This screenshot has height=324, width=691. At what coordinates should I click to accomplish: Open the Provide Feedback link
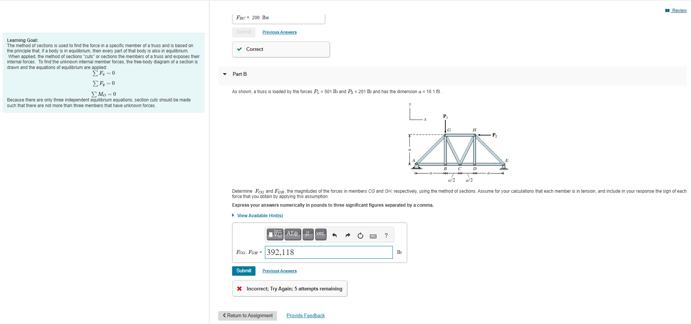[x=306, y=316]
